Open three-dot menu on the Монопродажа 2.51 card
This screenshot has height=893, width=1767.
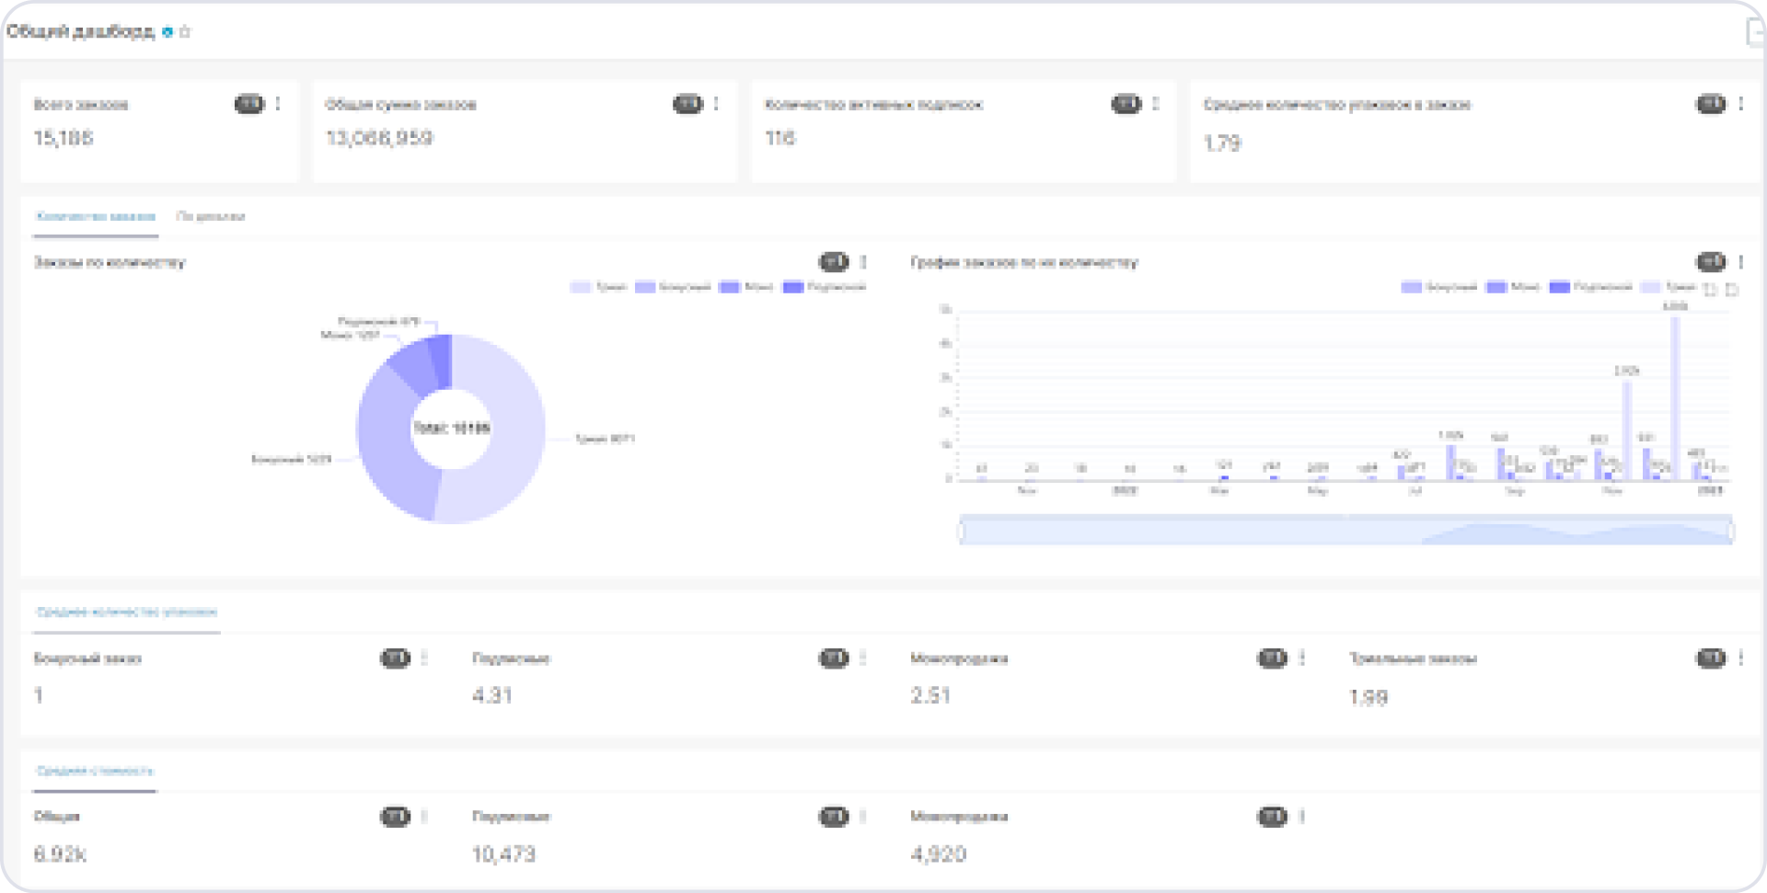(1302, 658)
